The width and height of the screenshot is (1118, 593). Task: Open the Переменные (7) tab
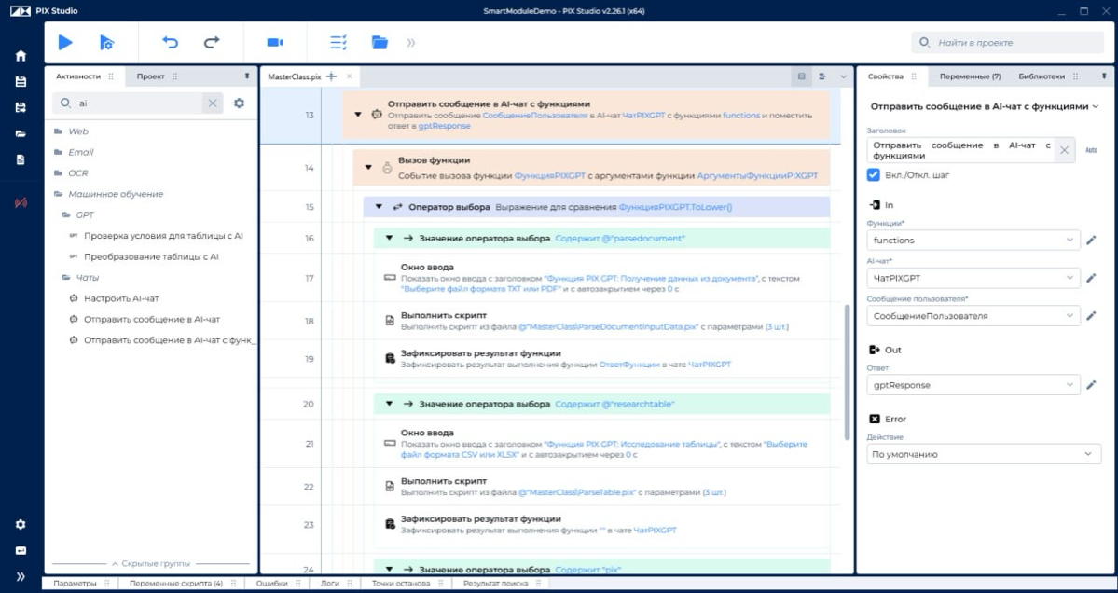pyautogui.click(x=970, y=76)
